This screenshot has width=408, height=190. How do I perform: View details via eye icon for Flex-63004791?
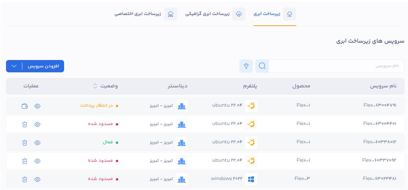[37, 106]
